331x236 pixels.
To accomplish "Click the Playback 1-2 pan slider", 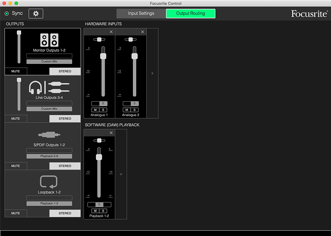I will click(x=99, y=141).
